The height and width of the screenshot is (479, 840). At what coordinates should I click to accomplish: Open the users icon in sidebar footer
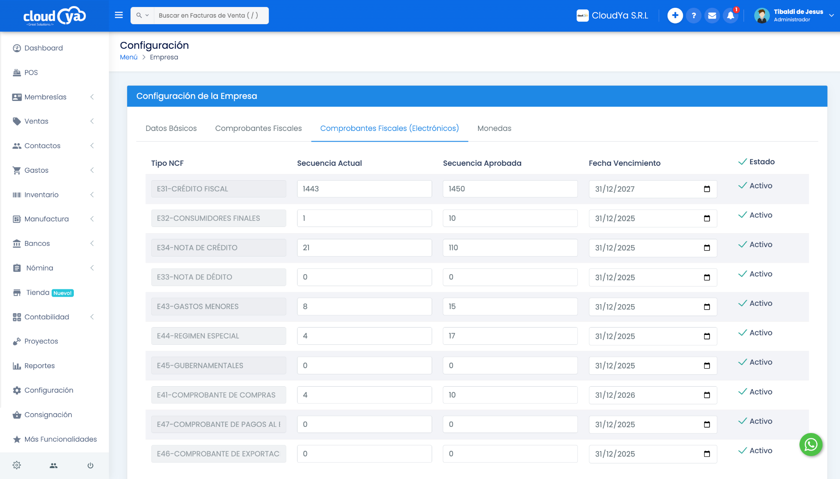coord(54,465)
